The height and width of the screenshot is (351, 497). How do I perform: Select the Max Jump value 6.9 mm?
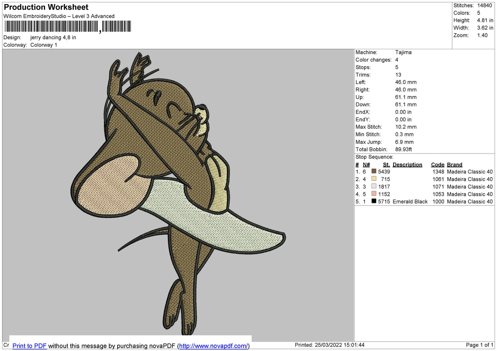click(x=404, y=142)
